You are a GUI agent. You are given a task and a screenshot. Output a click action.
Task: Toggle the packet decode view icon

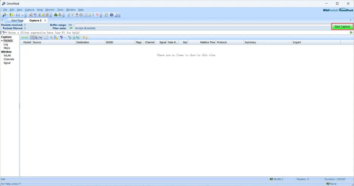36,38
